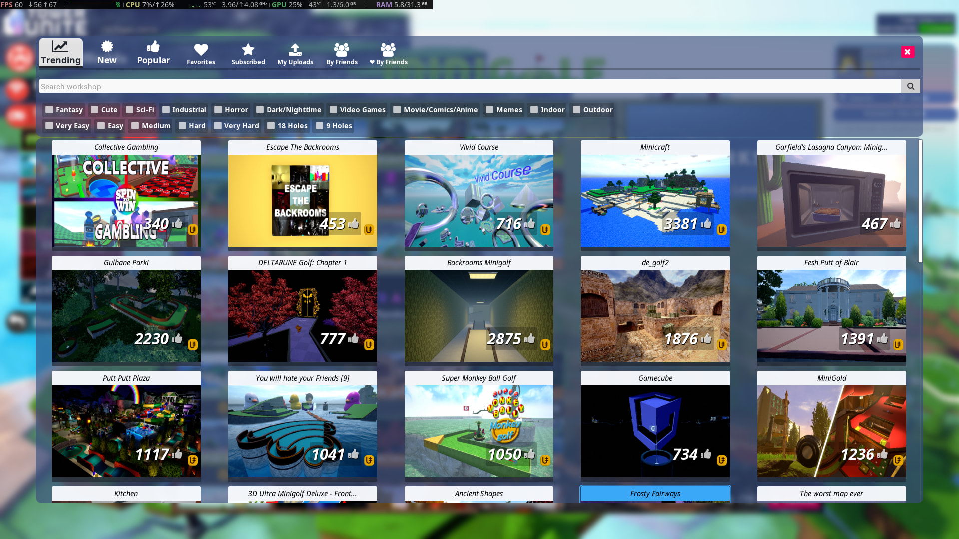Enable the Movie/Comics/Anime filter
959x539 pixels.
tap(397, 110)
